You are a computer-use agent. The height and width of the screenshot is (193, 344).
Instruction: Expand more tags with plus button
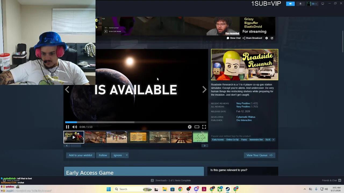[x=273, y=140]
